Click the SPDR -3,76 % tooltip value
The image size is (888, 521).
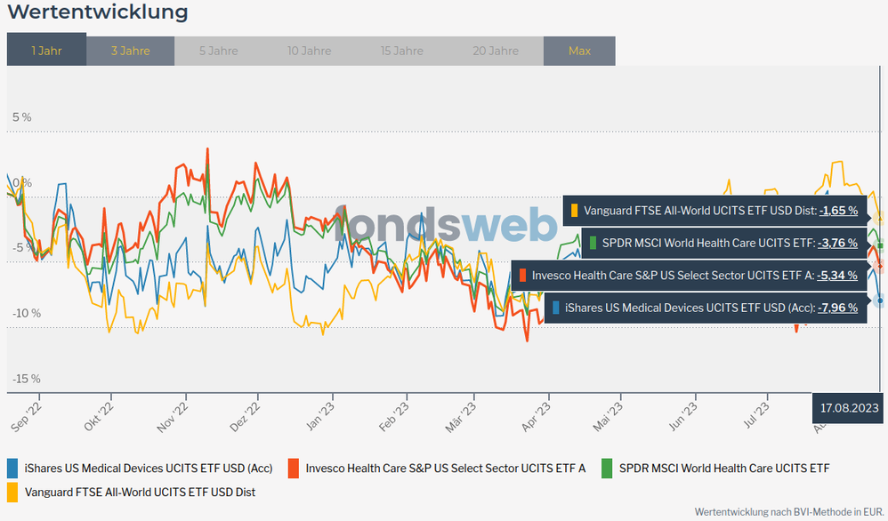coord(838,243)
